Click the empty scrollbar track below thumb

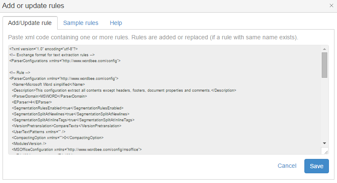coord(324,110)
